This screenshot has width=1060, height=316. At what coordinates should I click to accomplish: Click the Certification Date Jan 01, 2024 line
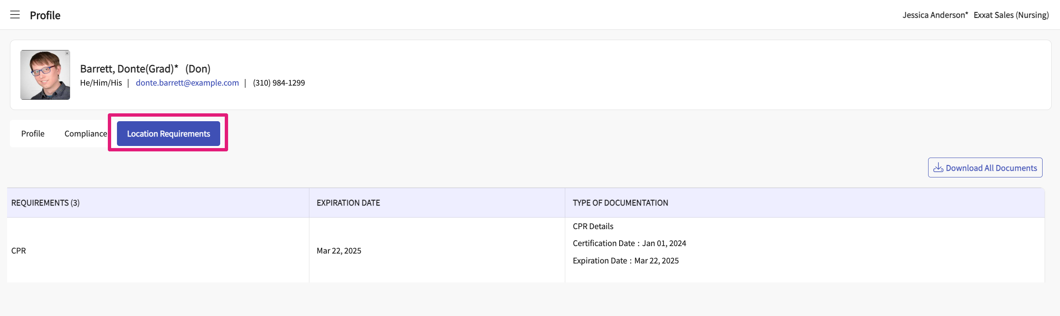click(629, 243)
